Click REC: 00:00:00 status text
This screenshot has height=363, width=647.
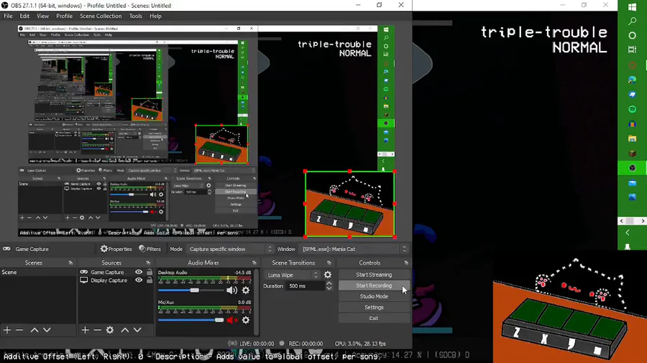(x=306, y=344)
